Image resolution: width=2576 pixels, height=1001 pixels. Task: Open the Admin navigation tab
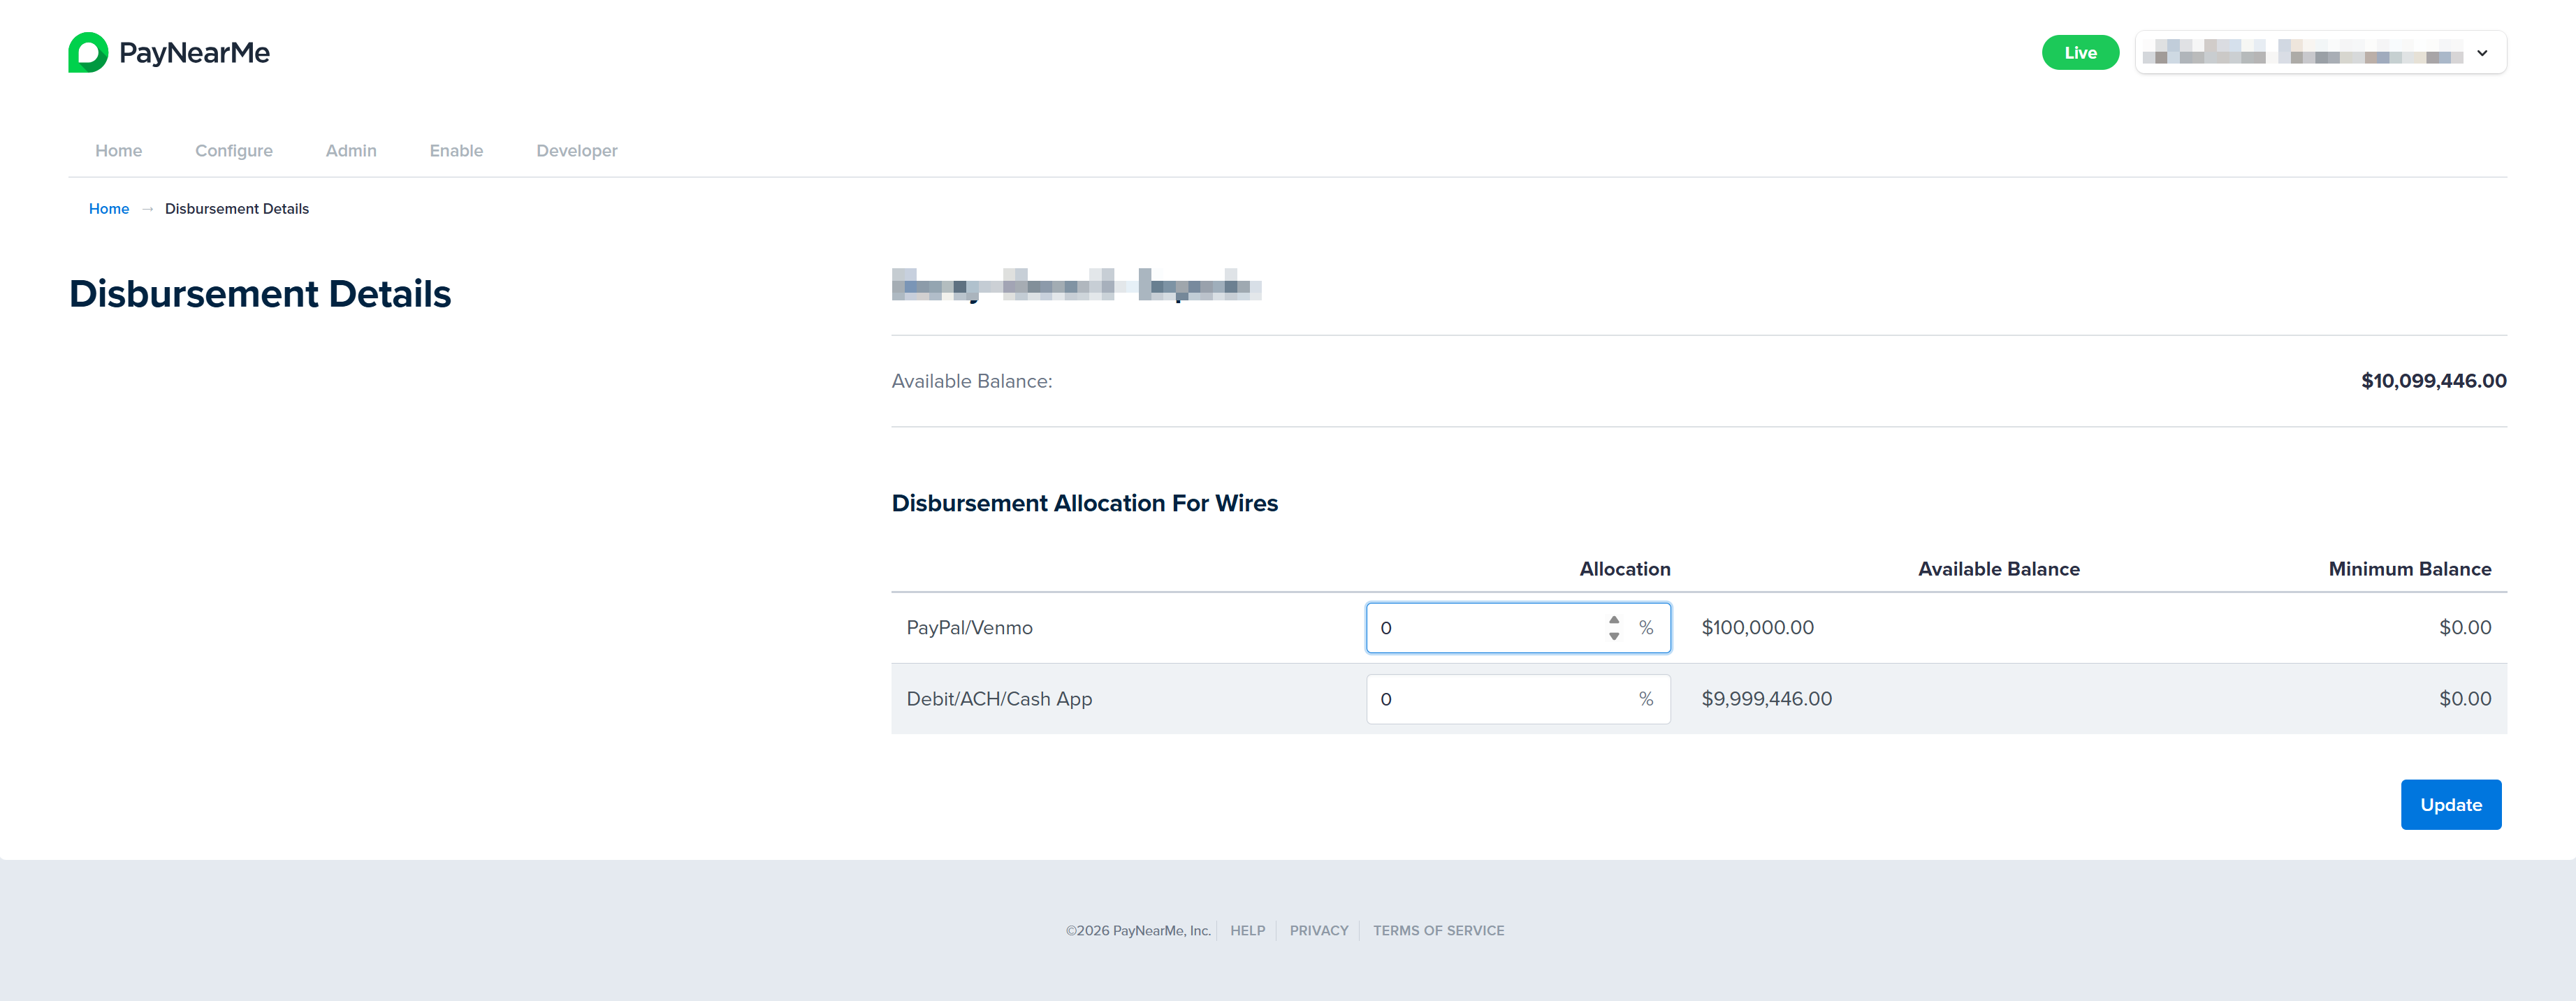pyautogui.click(x=351, y=151)
